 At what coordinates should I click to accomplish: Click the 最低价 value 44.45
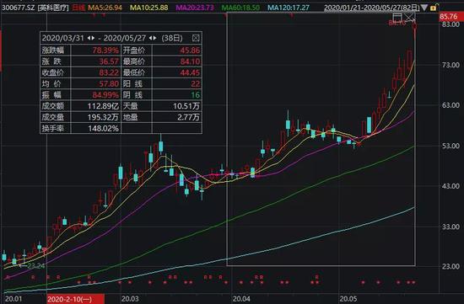pos(190,72)
